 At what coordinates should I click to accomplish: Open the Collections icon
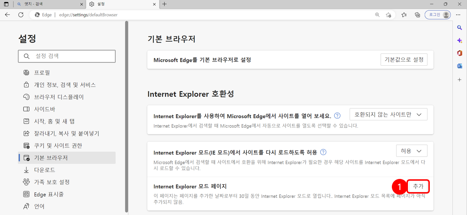[417, 15]
